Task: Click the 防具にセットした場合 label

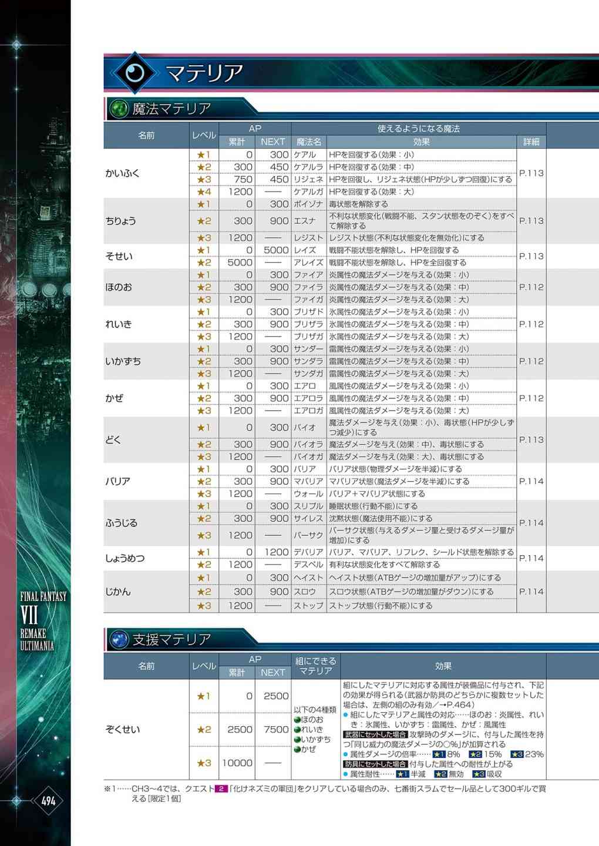Action: [x=375, y=764]
